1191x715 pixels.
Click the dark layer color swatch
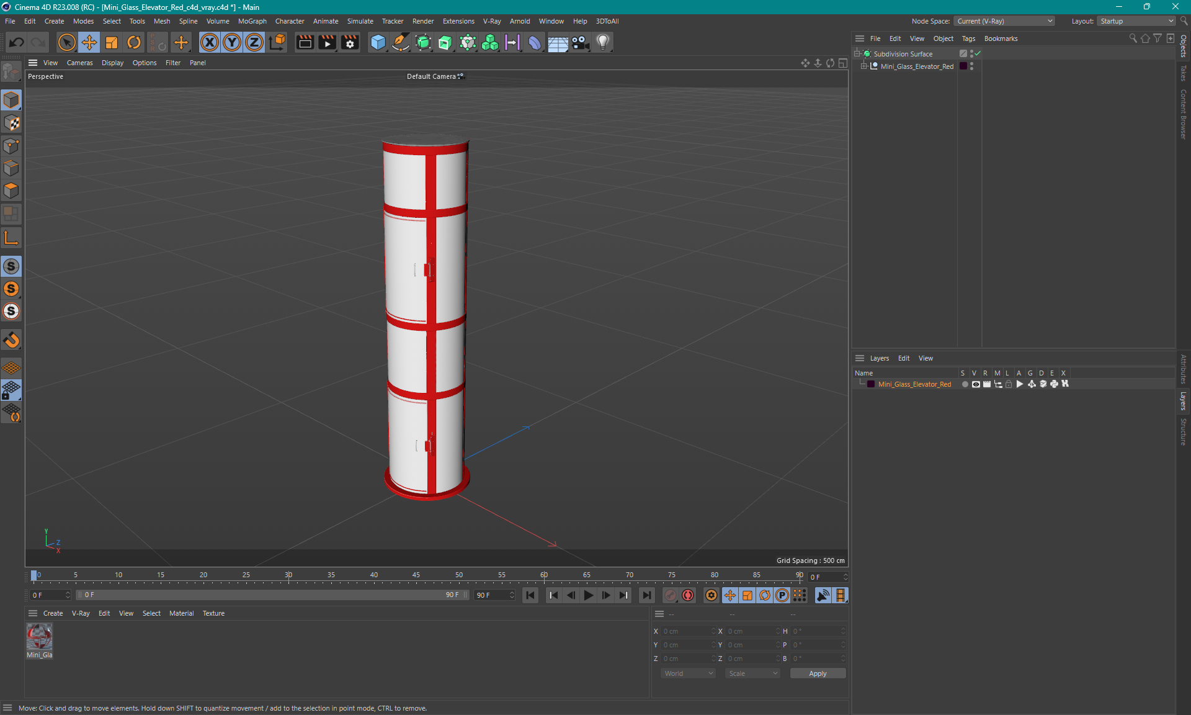[871, 384]
